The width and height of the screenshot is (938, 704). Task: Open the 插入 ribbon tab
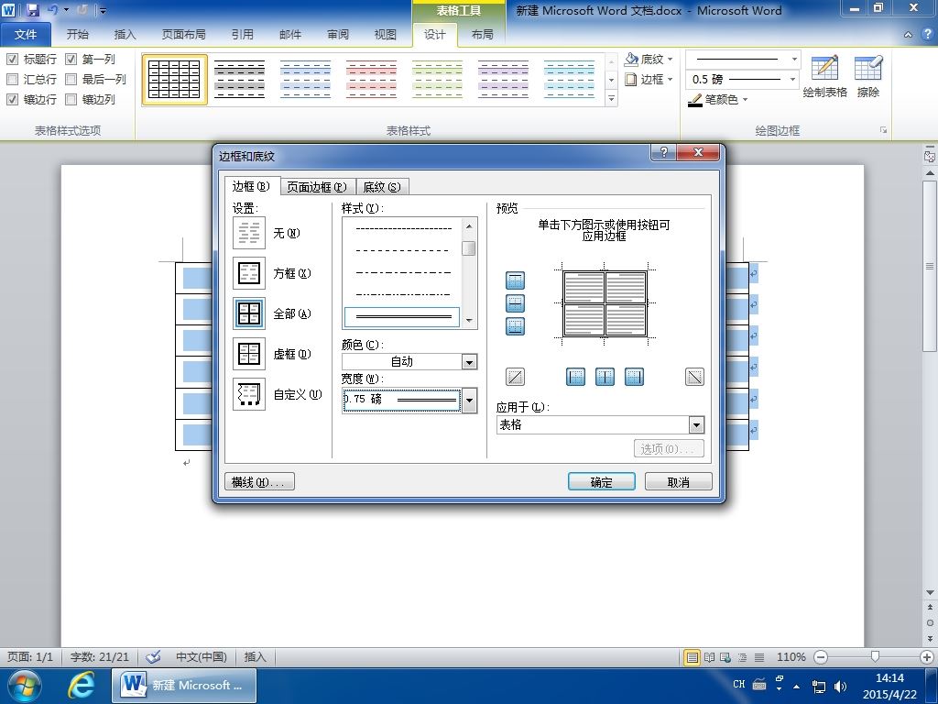coord(125,34)
